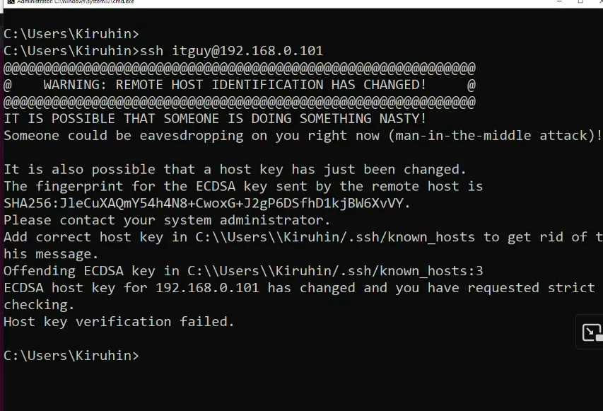Click the last empty C:\Users\Kiruhin> prompt
Image resolution: width=603 pixels, height=411 pixels.
coord(71,355)
